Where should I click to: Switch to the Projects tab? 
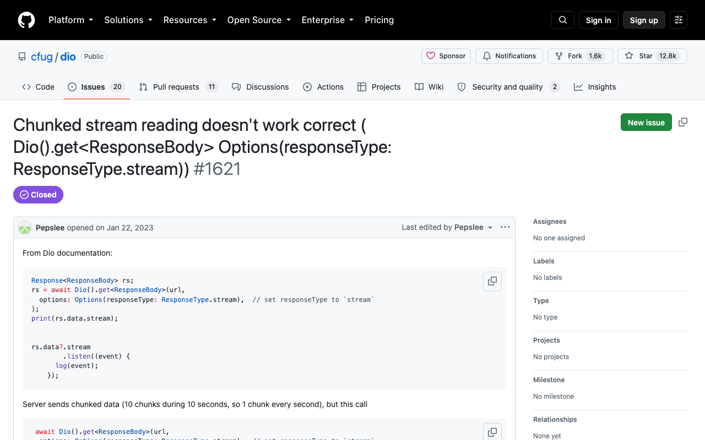379,87
